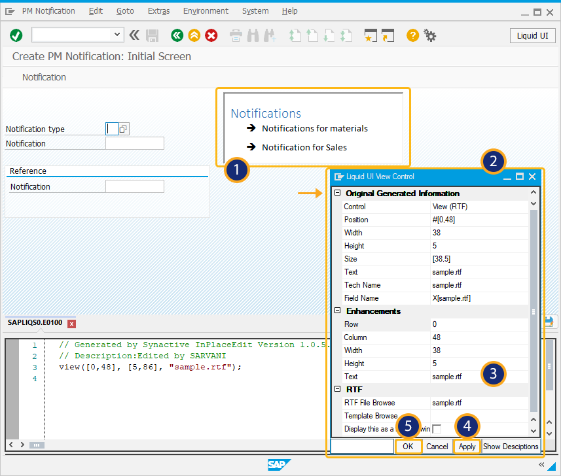Click the Print icon
This screenshot has height=476, width=561.
[x=236, y=36]
